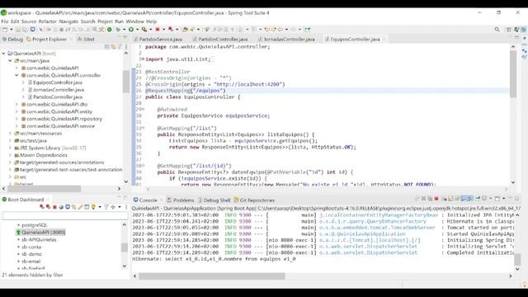Switch to the Debug view tab

pyautogui.click(x=13, y=39)
